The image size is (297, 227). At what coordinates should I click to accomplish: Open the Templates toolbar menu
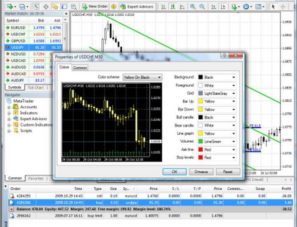tap(259, 7)
